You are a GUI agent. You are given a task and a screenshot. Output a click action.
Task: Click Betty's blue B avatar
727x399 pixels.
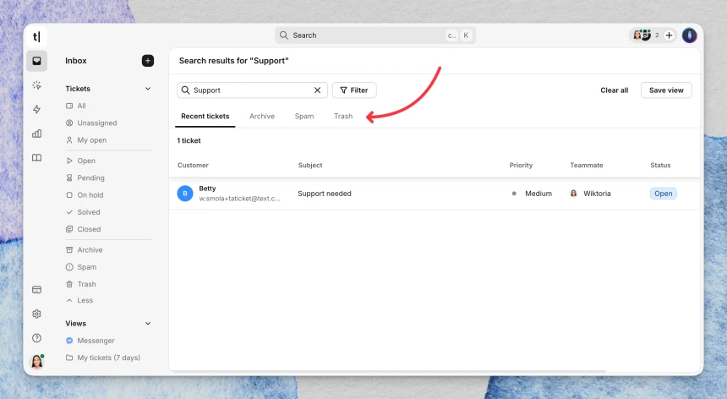pos(185,194)
